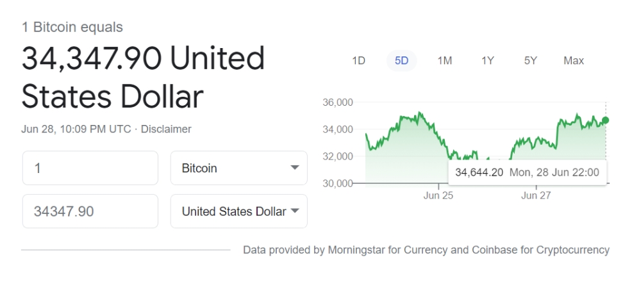The height and width of the screenshot is (289, 641).
Task: Click the Jun 27 marker on chart axis
Action: (536, 195)
